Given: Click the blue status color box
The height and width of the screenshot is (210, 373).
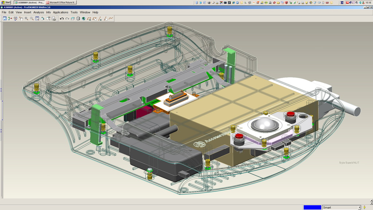Looking at the screenshot, I should tap(312, 207).
